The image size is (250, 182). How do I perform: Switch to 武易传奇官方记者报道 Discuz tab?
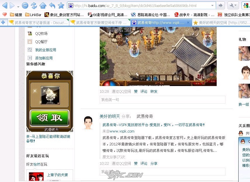pos(38,23)
